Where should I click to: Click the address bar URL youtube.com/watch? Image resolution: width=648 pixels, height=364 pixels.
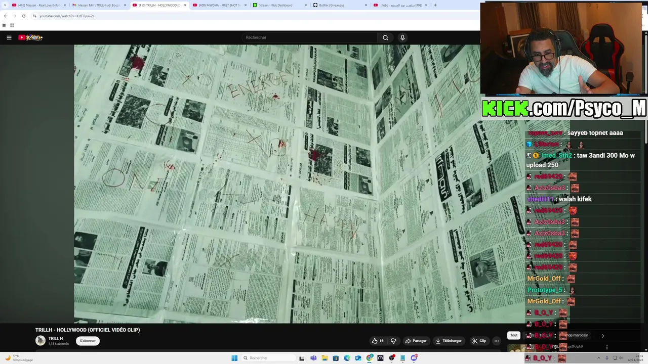tap(67, 16)
